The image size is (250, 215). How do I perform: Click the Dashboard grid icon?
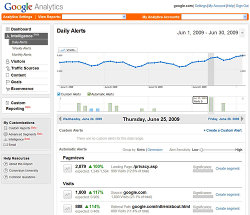(7, 29)
